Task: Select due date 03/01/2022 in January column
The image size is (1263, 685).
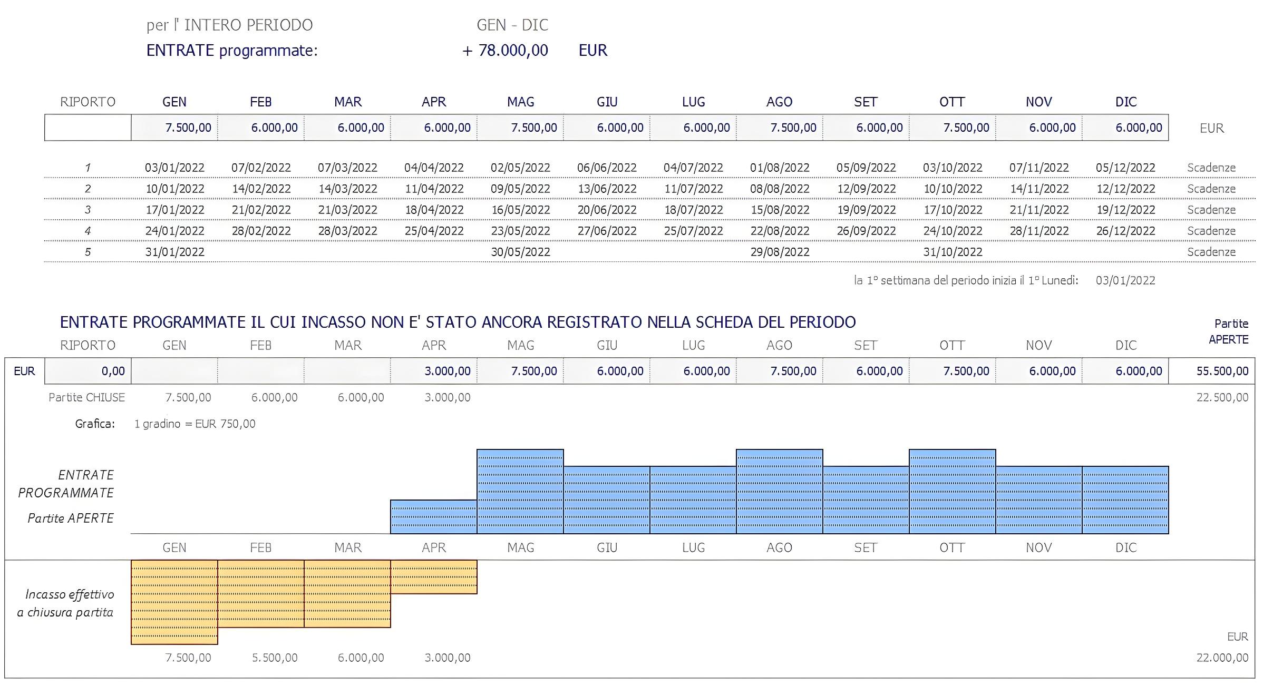Action: tap(174, 168)
